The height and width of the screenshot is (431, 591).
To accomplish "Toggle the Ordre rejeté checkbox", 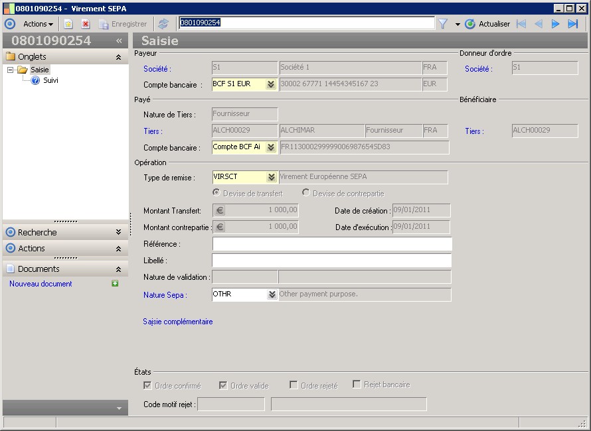I will (x=294, y=385).
